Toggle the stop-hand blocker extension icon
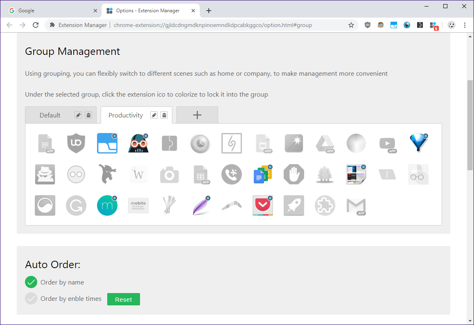The image size is (474, 325). coord(294,174)
